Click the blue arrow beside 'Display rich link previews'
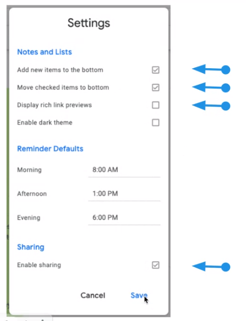The height and width of the screenshot is (321, 246). pos(211,106)
